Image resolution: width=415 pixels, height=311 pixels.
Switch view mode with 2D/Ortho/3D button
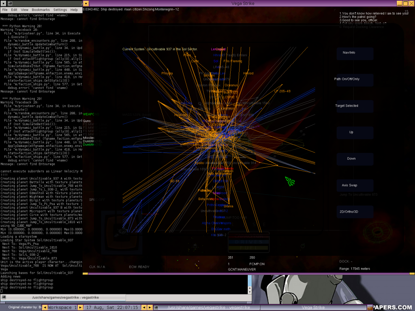click(x=355, y=212)
